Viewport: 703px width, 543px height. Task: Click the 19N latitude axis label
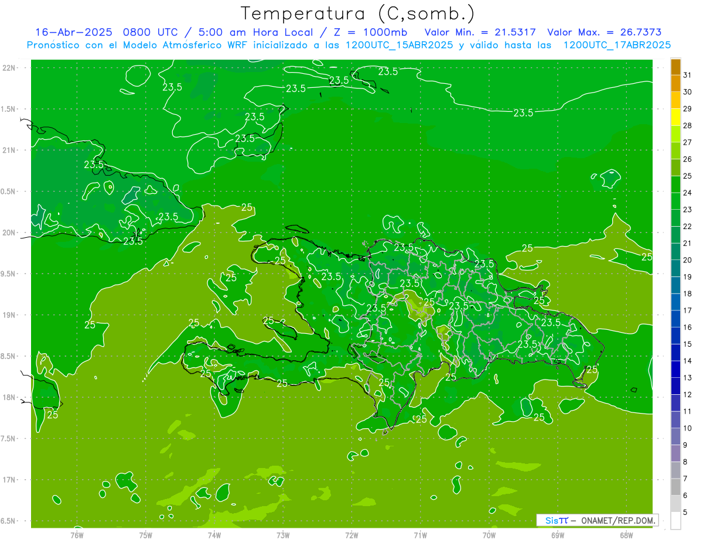pos(10,315)
